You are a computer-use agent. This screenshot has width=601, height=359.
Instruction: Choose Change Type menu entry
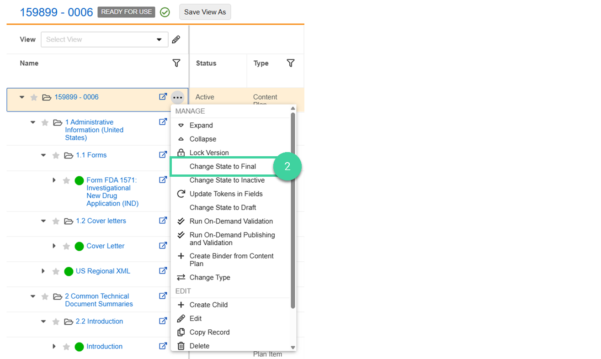(210, 277)
